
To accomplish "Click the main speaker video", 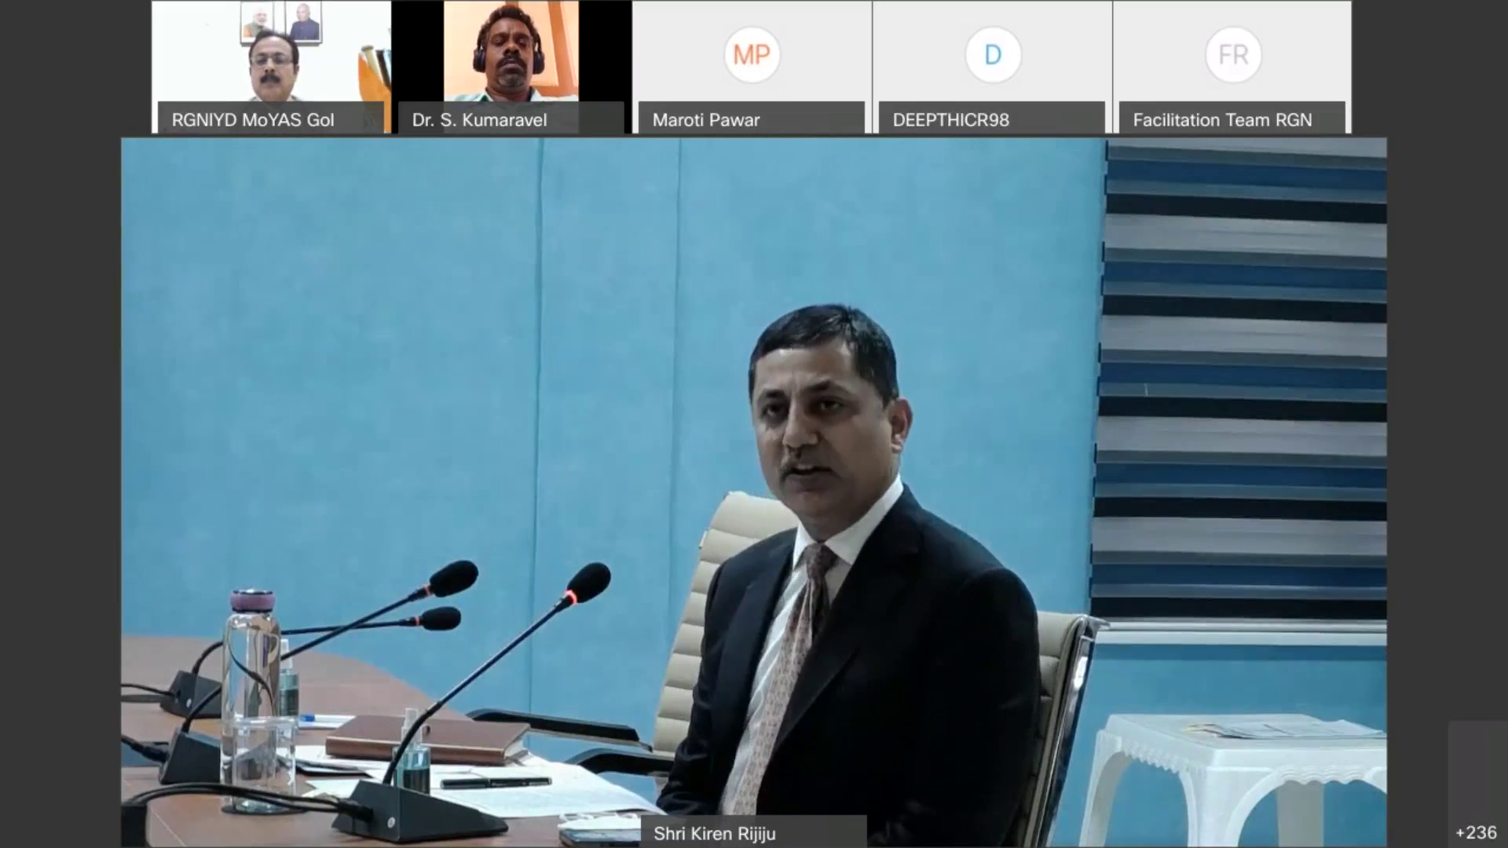I will [754, 492].
